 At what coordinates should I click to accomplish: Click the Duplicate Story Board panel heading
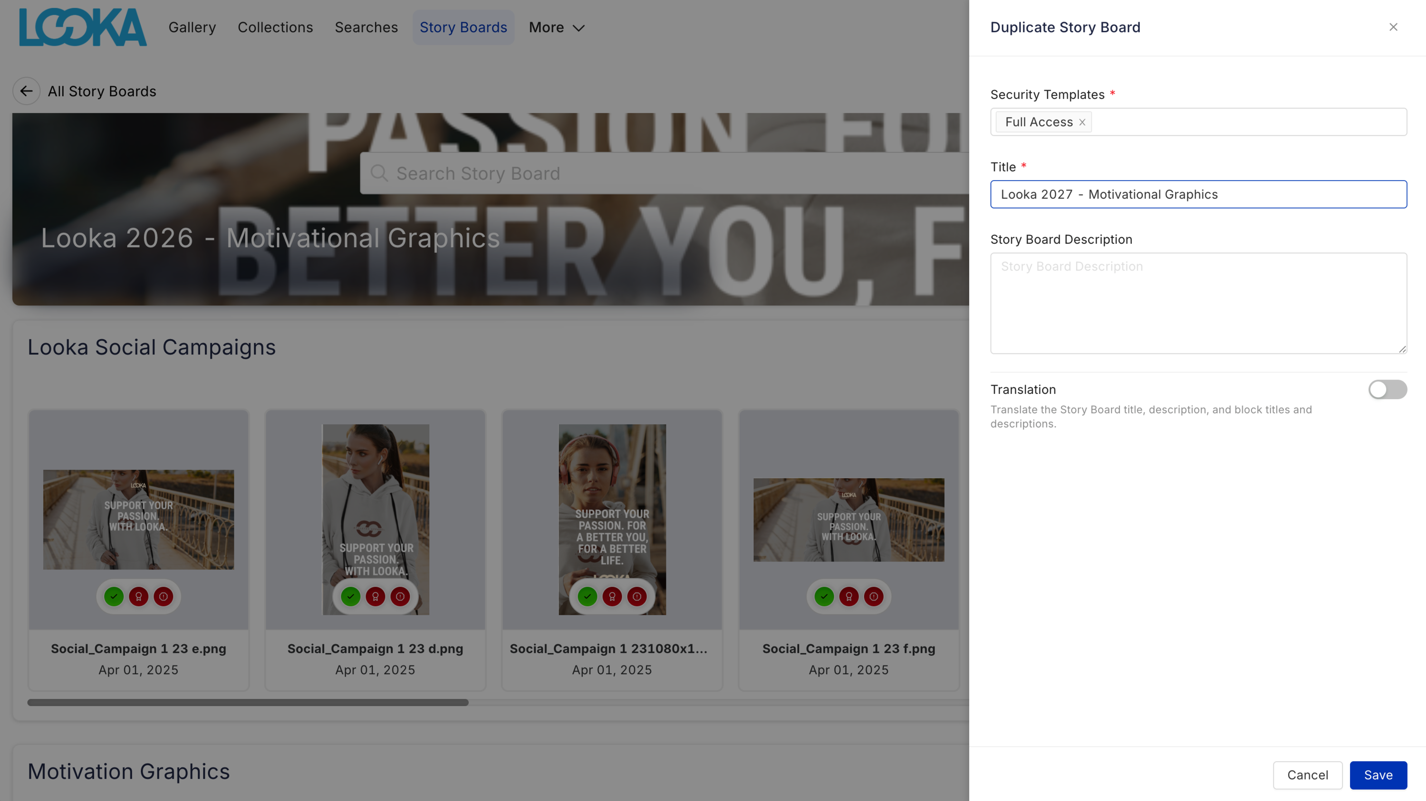pos(1065,27)
